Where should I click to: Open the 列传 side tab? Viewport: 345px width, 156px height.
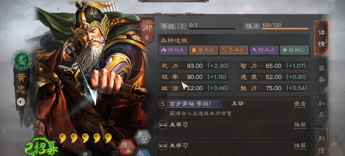point(321,142)
